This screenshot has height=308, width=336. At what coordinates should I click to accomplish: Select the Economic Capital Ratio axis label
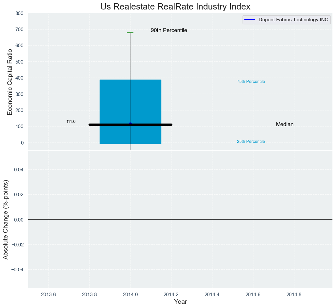pyautogui.click(x=10, y=82)
